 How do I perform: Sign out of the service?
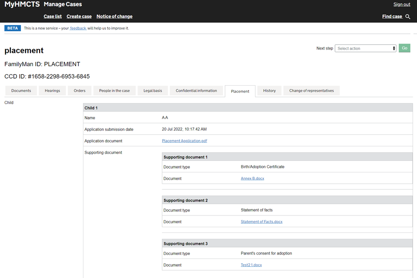[x=401, y=4]
